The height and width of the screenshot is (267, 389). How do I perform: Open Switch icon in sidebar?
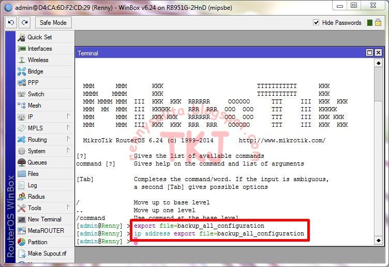[22, 94]
